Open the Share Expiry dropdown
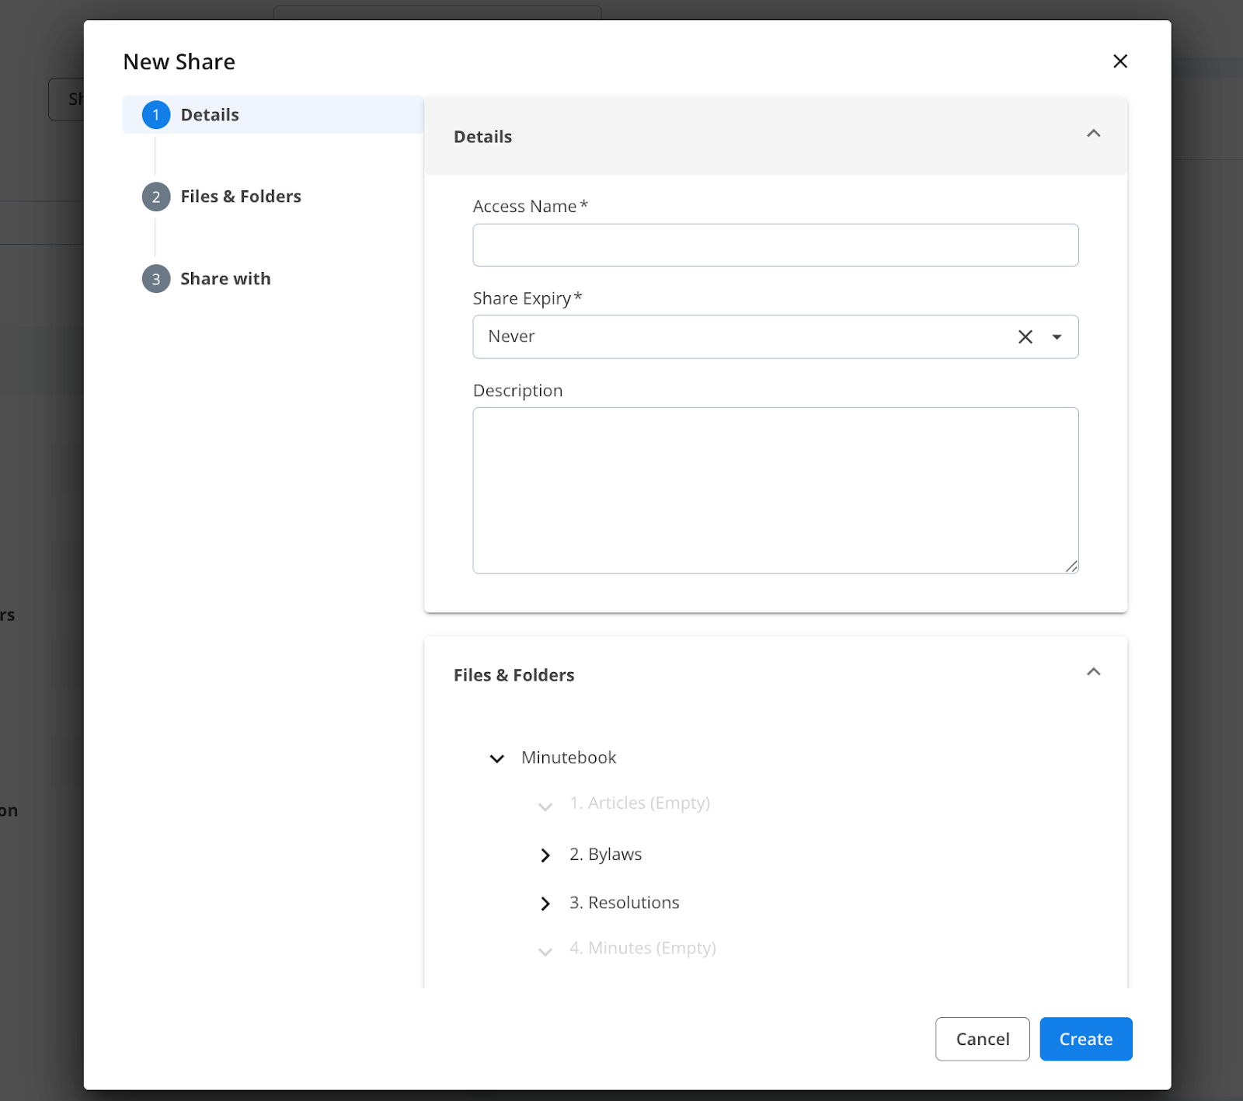 pos(1057,336)
